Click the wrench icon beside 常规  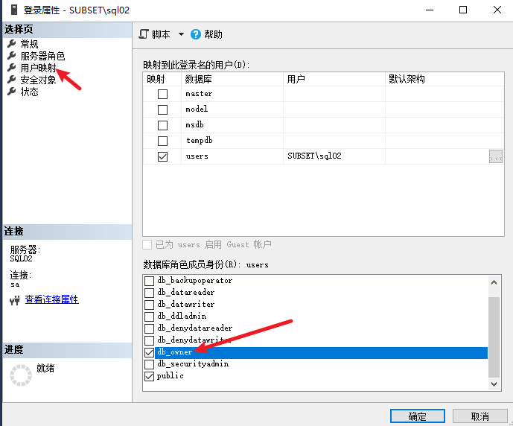[x=11, y=44]
